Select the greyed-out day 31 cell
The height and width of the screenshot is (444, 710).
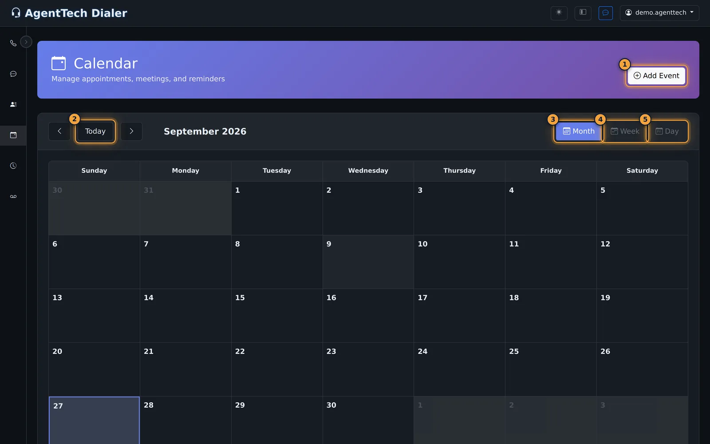coord(185,208)
